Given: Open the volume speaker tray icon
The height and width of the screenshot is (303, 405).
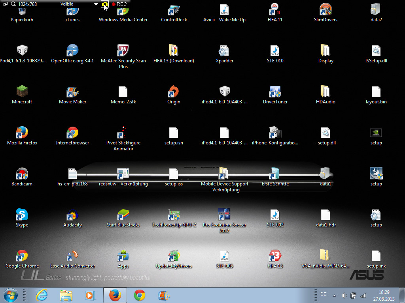Looking at the screenshot, I should click(x=344, y=296).
